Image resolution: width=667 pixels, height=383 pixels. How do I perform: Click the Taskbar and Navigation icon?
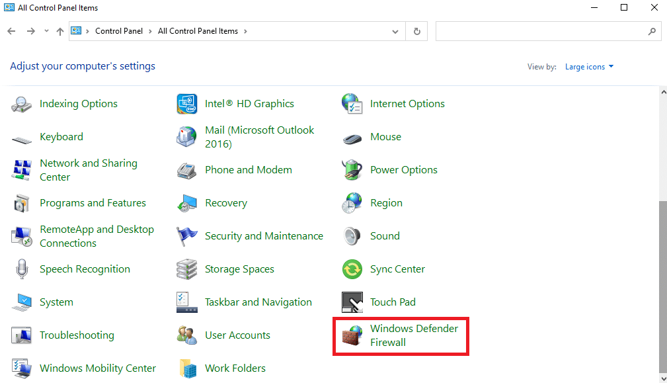(x=186, y=302)
